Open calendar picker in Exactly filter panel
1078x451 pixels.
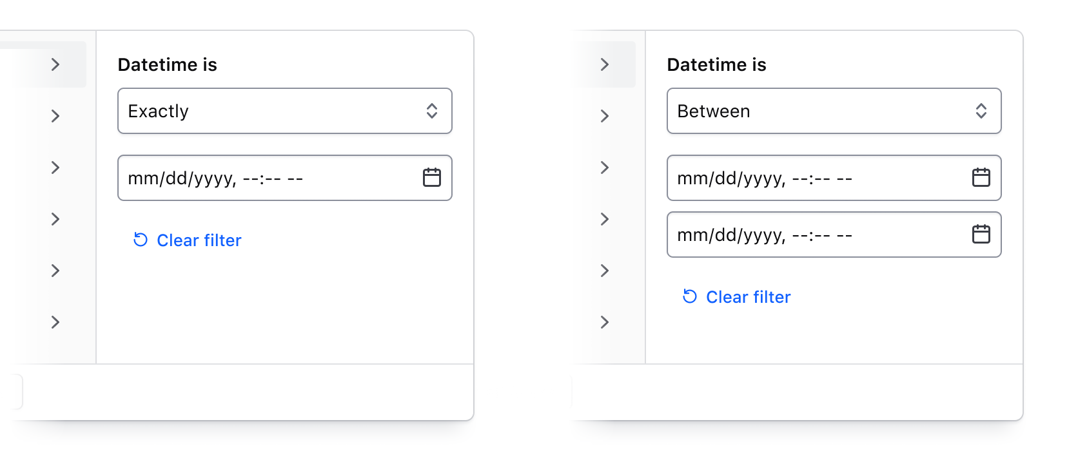pos(431,177)
